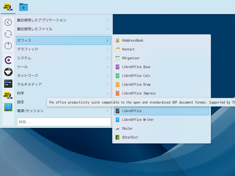Click the dark LibreOffice Start Center icon
Screen dimensions: 235x176
(x=117, y=111)
